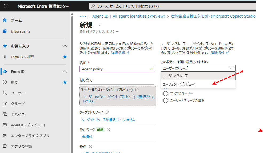Click the Microsoft Entra 管理センター title
This screenshot has width=263, height=153.
[x=43, y=6]
